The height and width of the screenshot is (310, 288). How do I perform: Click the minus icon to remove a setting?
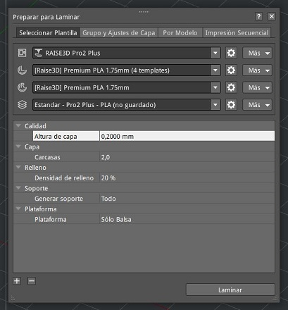(32, 281)
